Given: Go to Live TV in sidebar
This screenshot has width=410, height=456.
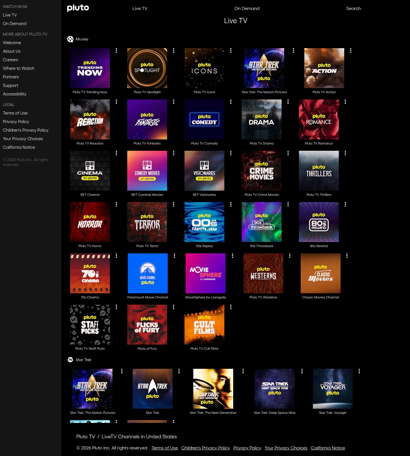Looking at the screenshot, I should pos(10,15).
